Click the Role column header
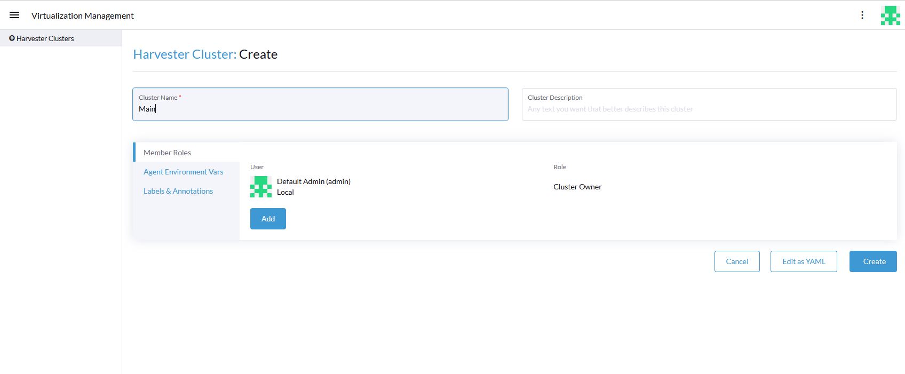Viewport: 905px width, 374px height. (x=560, y=167)
